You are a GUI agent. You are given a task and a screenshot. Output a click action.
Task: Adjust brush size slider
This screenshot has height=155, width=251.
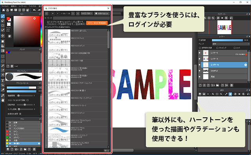tap(22, 88)
